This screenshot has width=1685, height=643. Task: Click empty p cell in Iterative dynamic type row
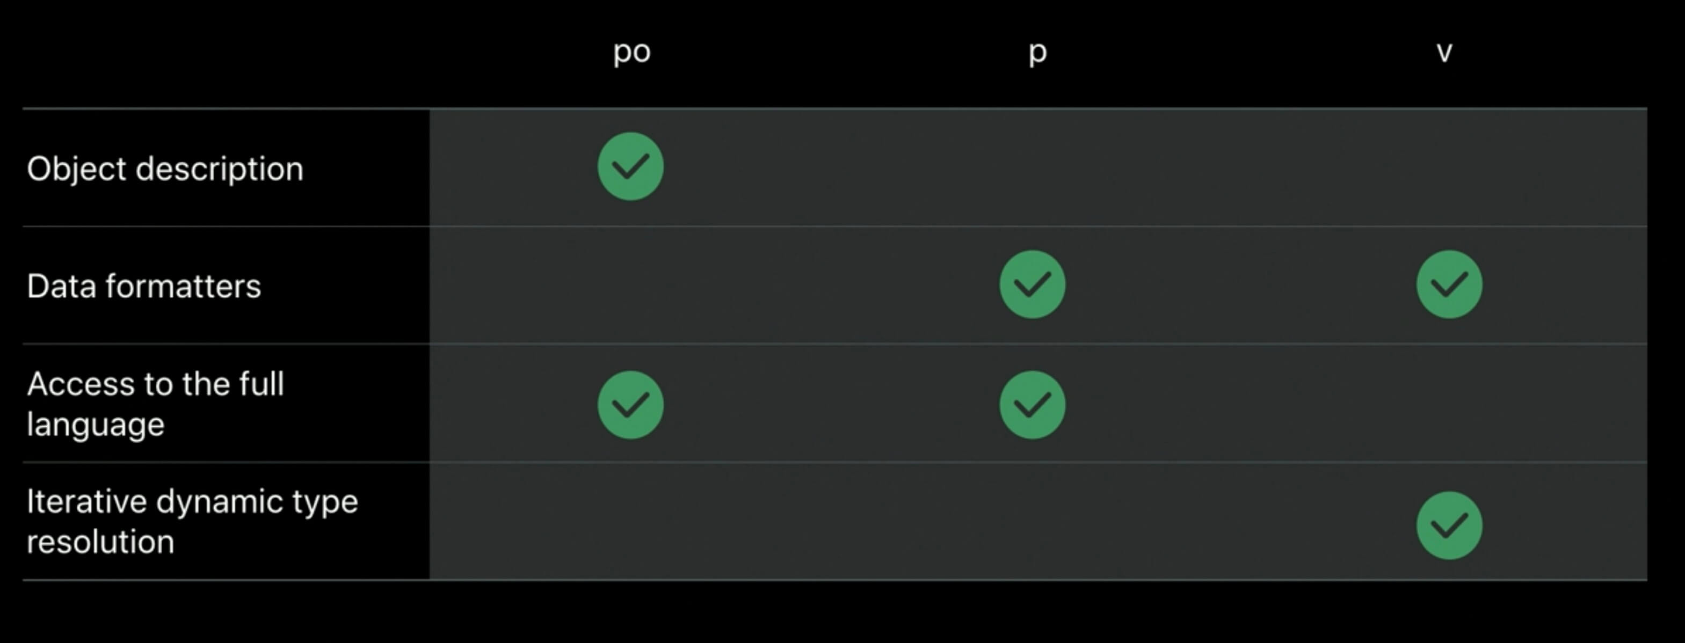pyautogui.click(x=1032, y=521)
